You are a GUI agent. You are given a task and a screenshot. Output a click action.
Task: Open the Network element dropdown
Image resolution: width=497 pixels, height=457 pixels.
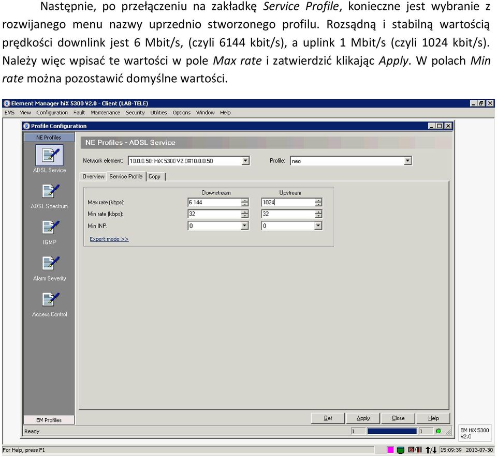click(245, 161)
